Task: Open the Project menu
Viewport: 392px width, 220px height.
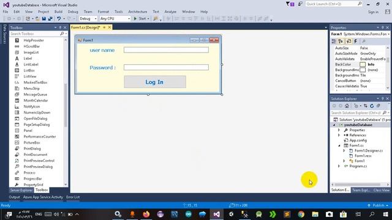Action: click(43, 12)
